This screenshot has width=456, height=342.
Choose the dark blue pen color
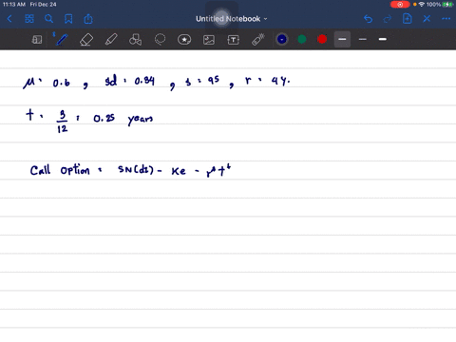[282, 39]
